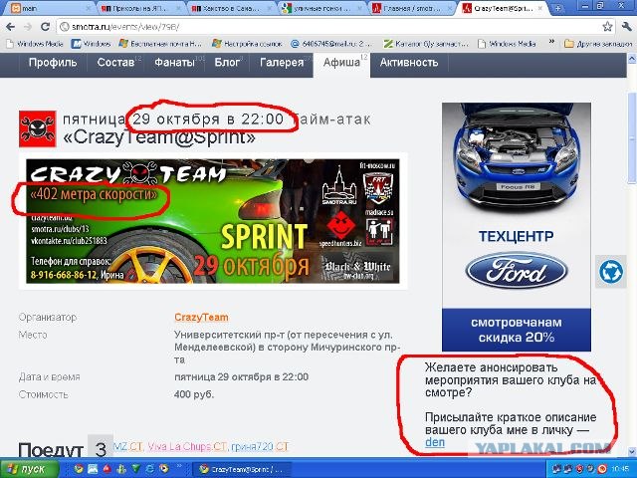The width and height of the screenshot is (637, 478).
Task: Click the 'den' profile link
Action: click(435, 442)
